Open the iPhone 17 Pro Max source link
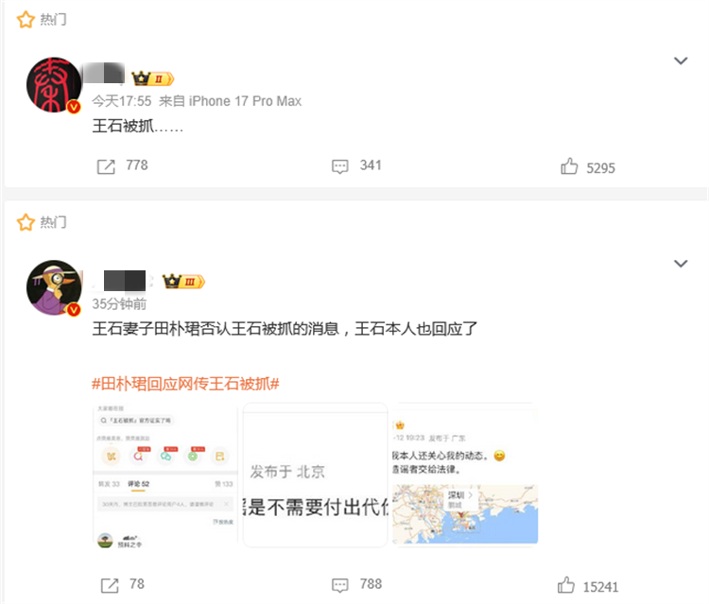Viewport: 709px width, 604px height. point(245,101)
